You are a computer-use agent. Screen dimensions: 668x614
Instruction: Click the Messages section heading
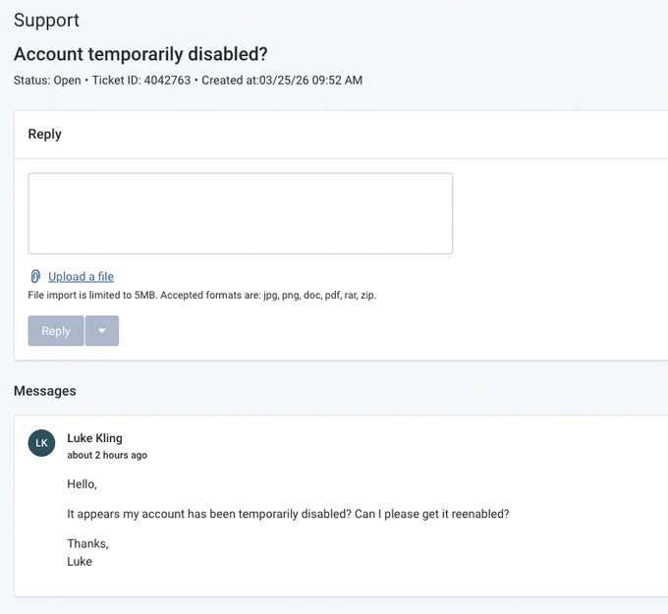(45, 391)
